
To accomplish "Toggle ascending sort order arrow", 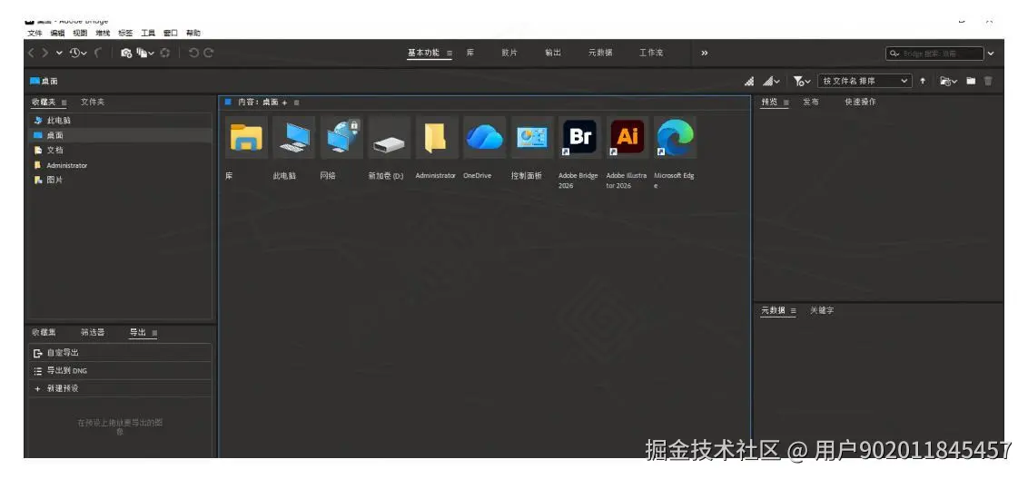I will click(x=923, y=82).
